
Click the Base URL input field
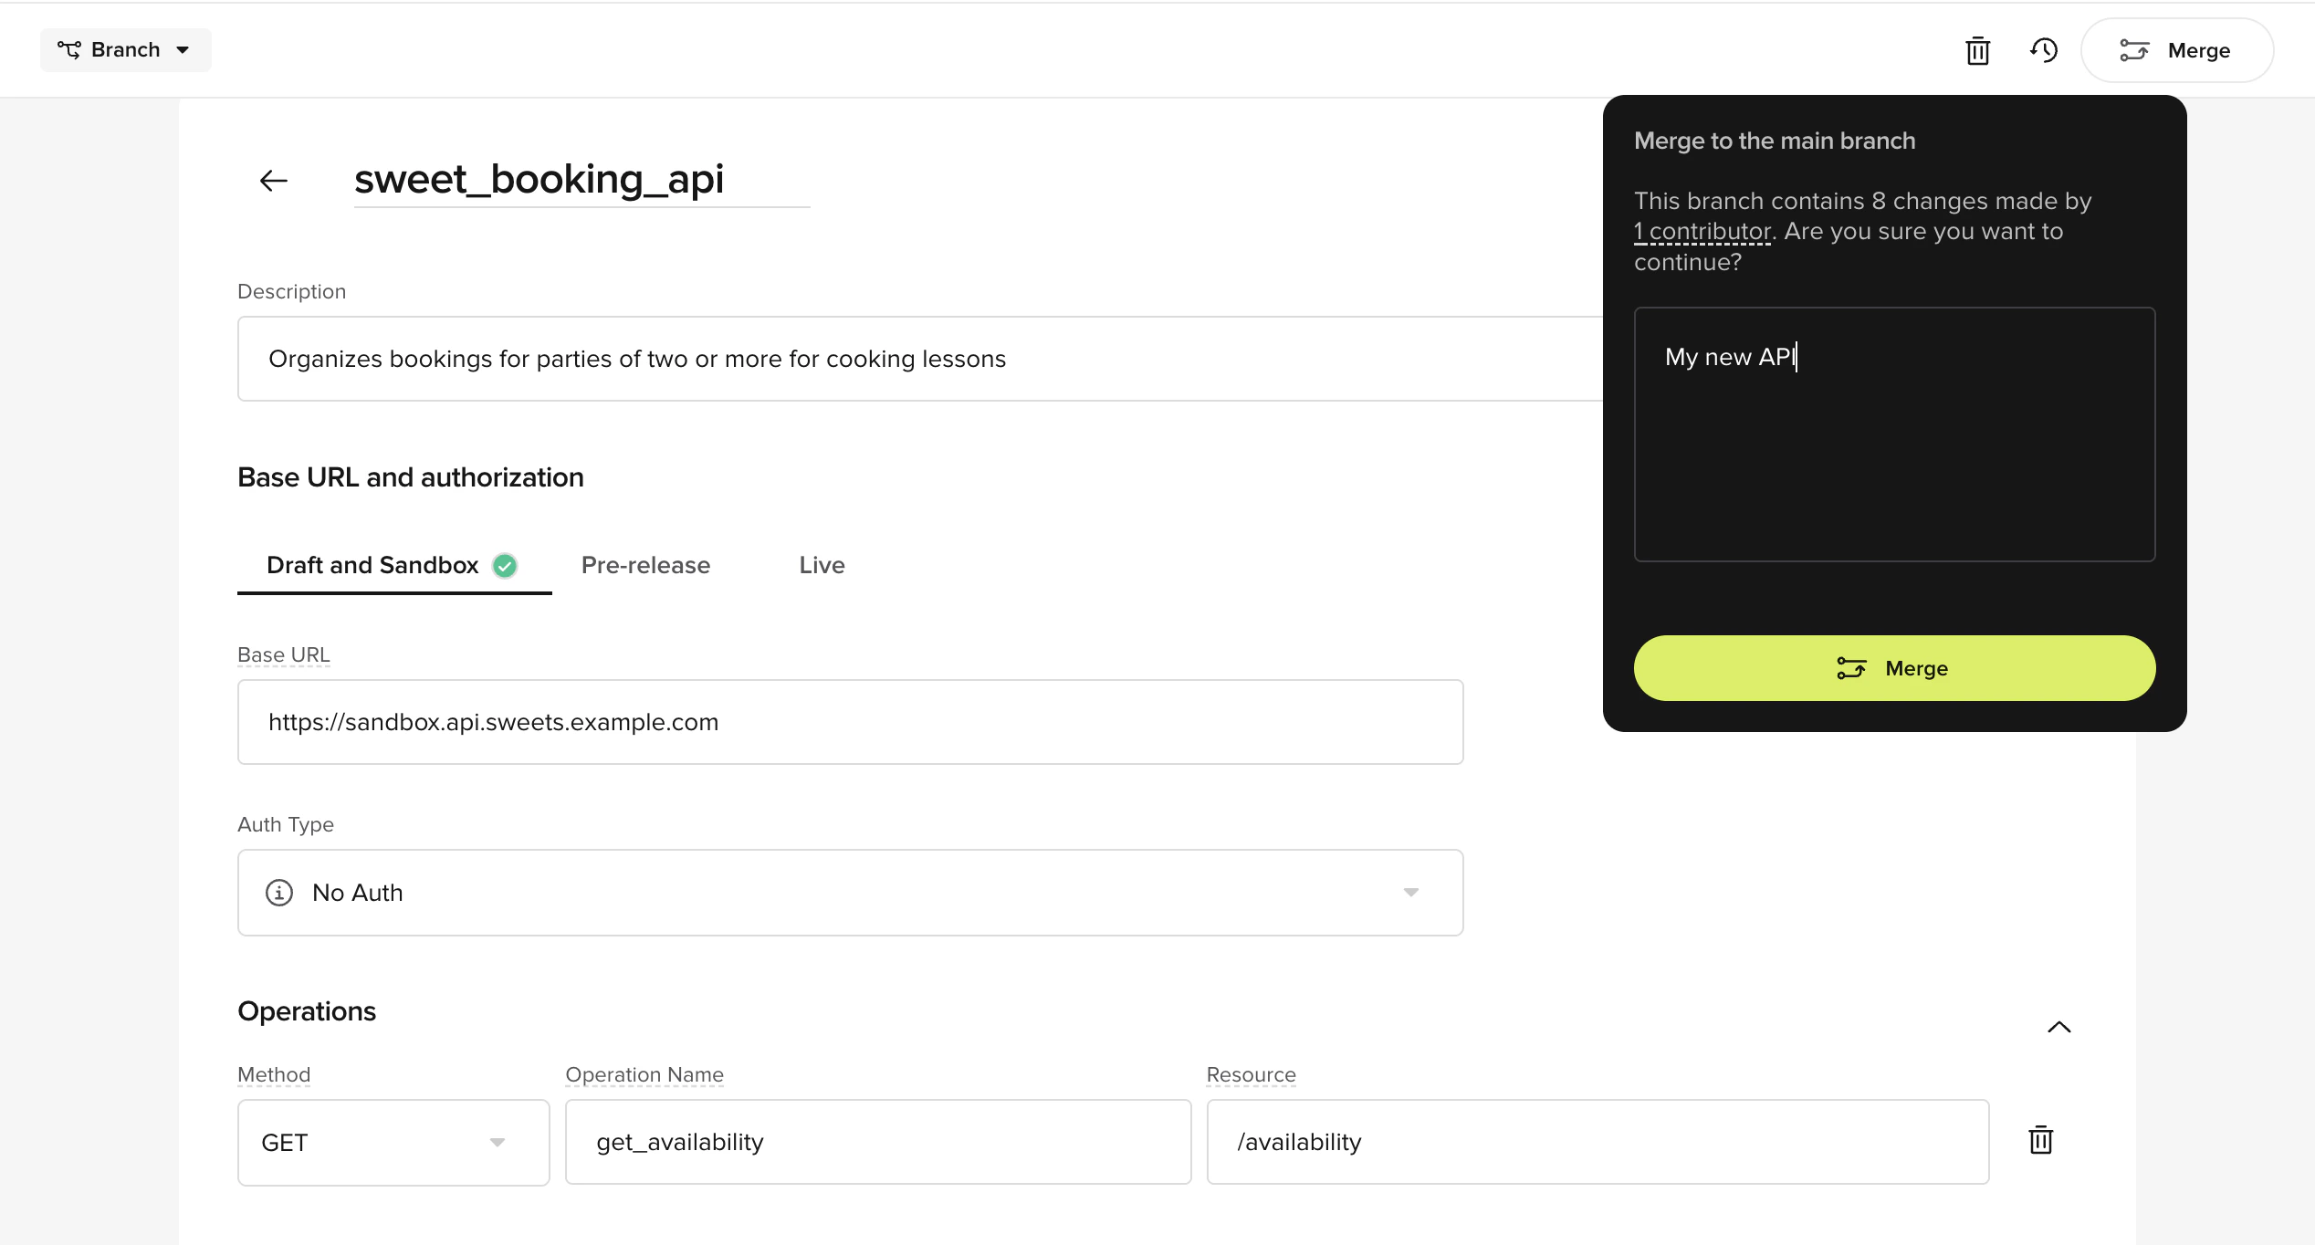coord(850,722)
